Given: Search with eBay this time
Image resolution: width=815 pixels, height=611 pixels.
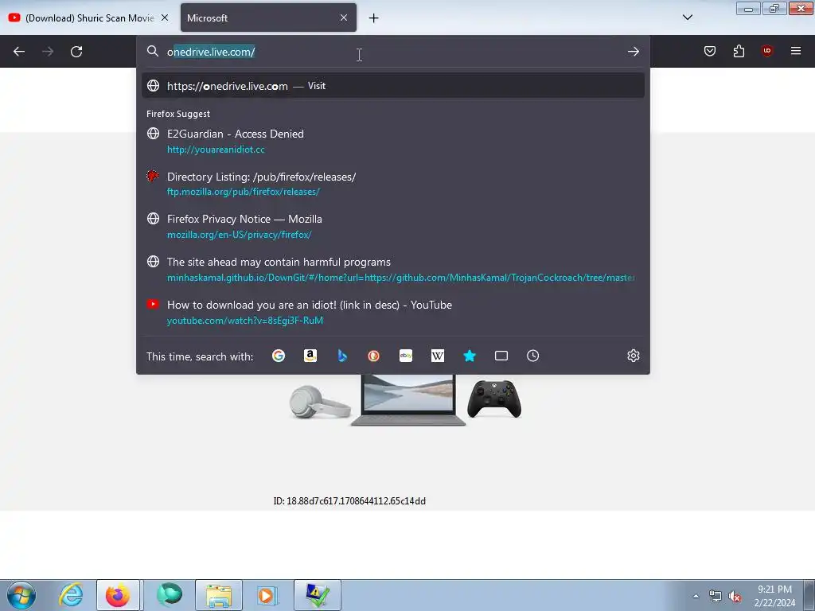Looking at the screenshot, I should pos(406,356).
